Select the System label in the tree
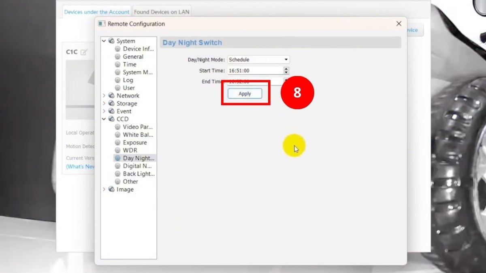 point(126,41)
